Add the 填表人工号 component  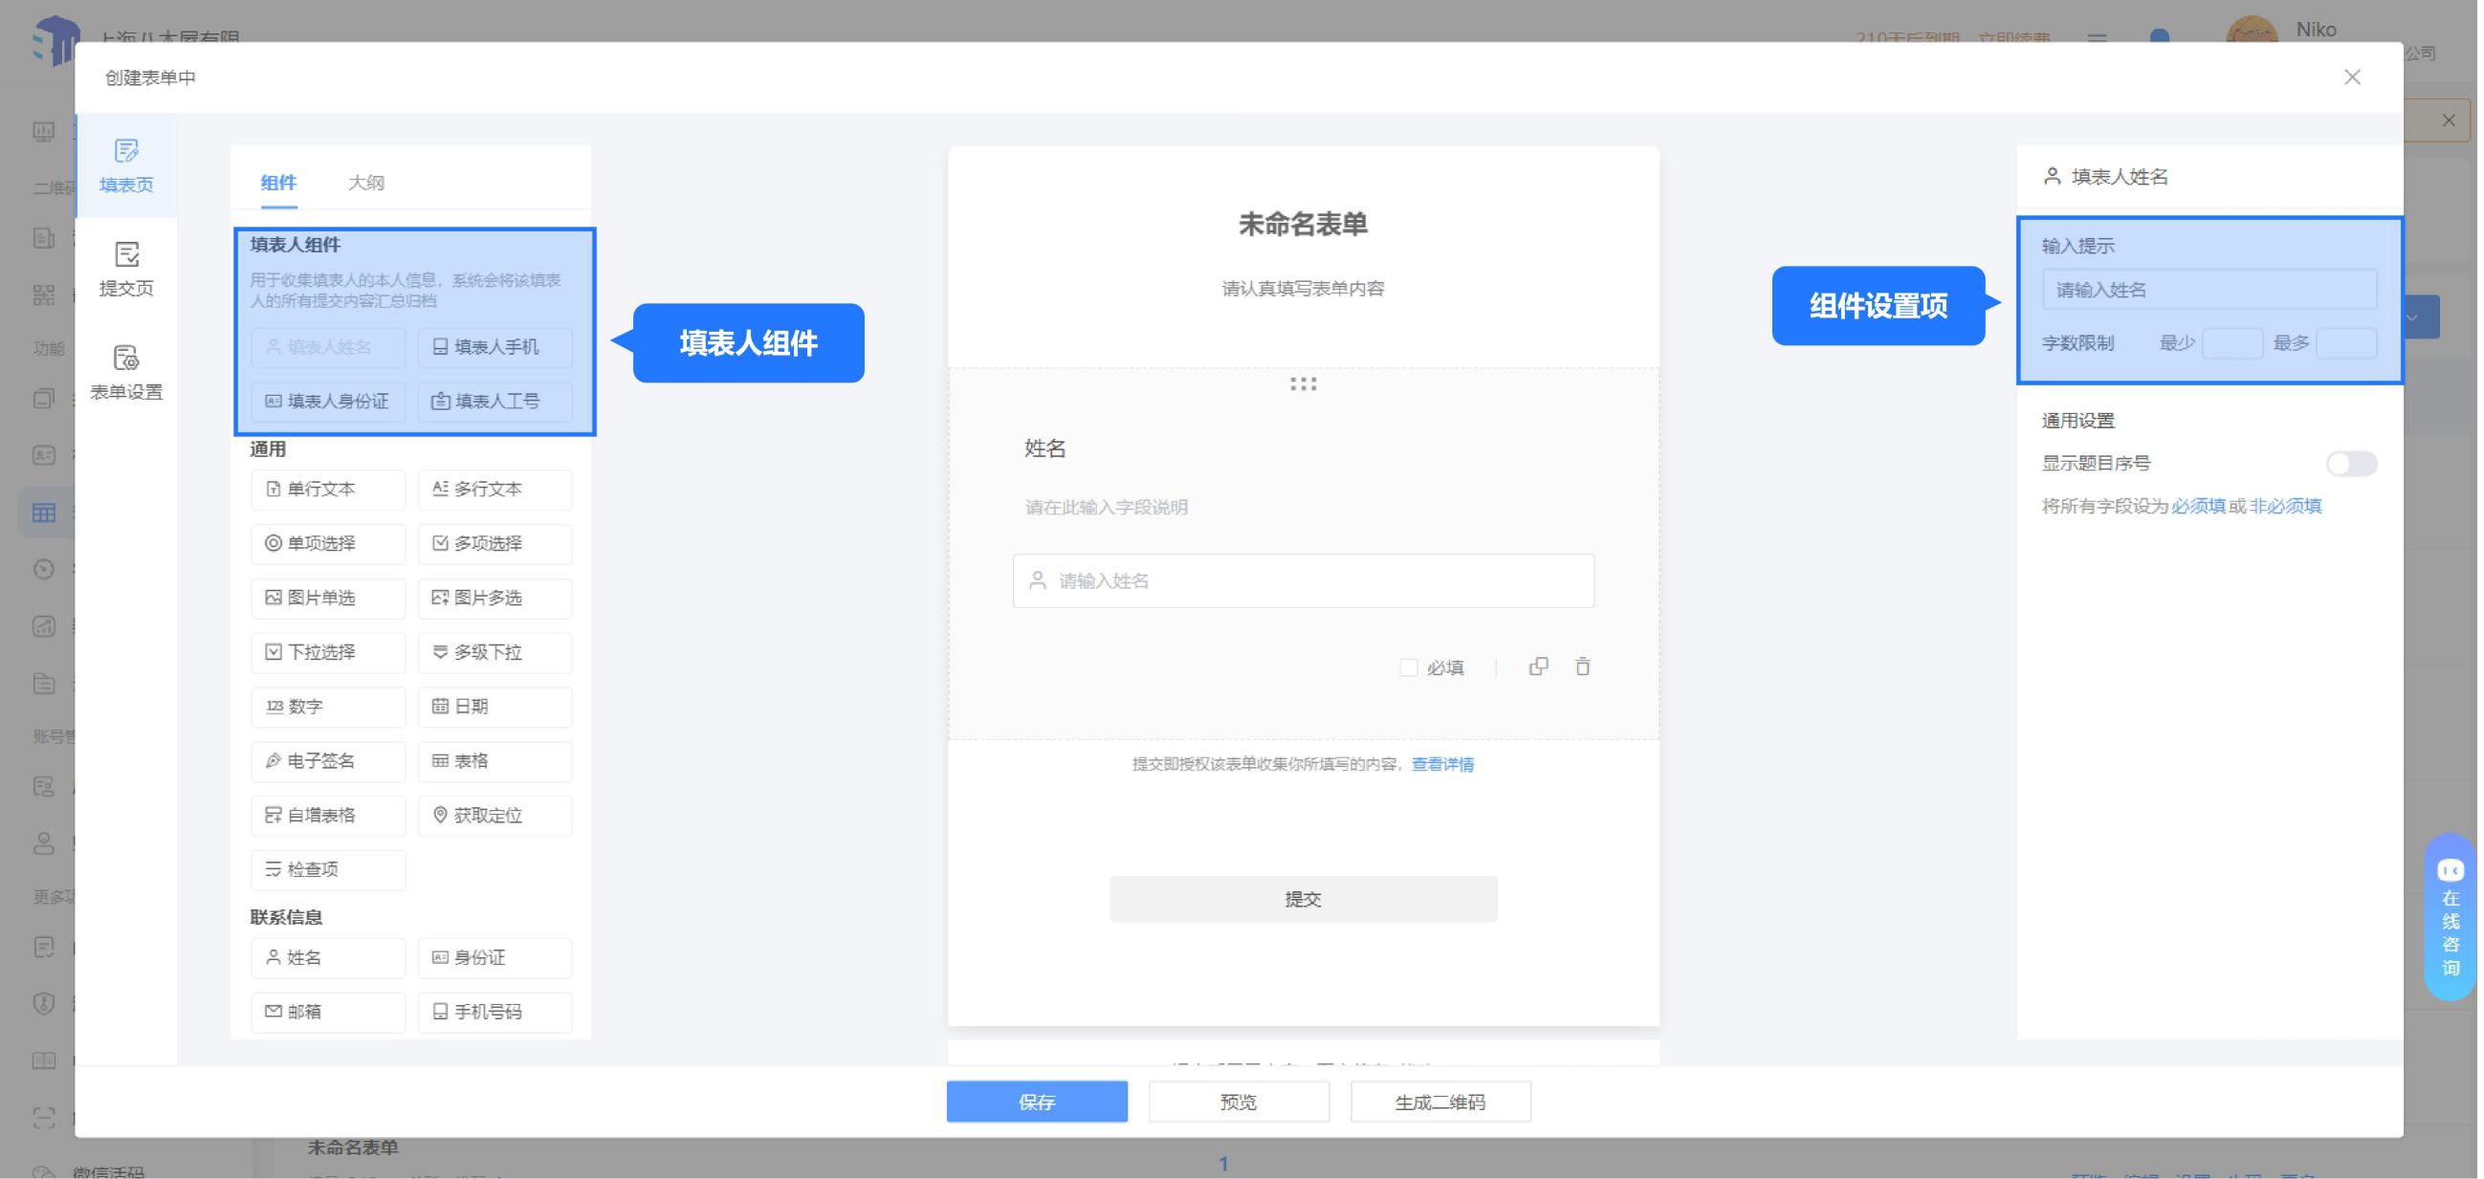coord(495,401)
